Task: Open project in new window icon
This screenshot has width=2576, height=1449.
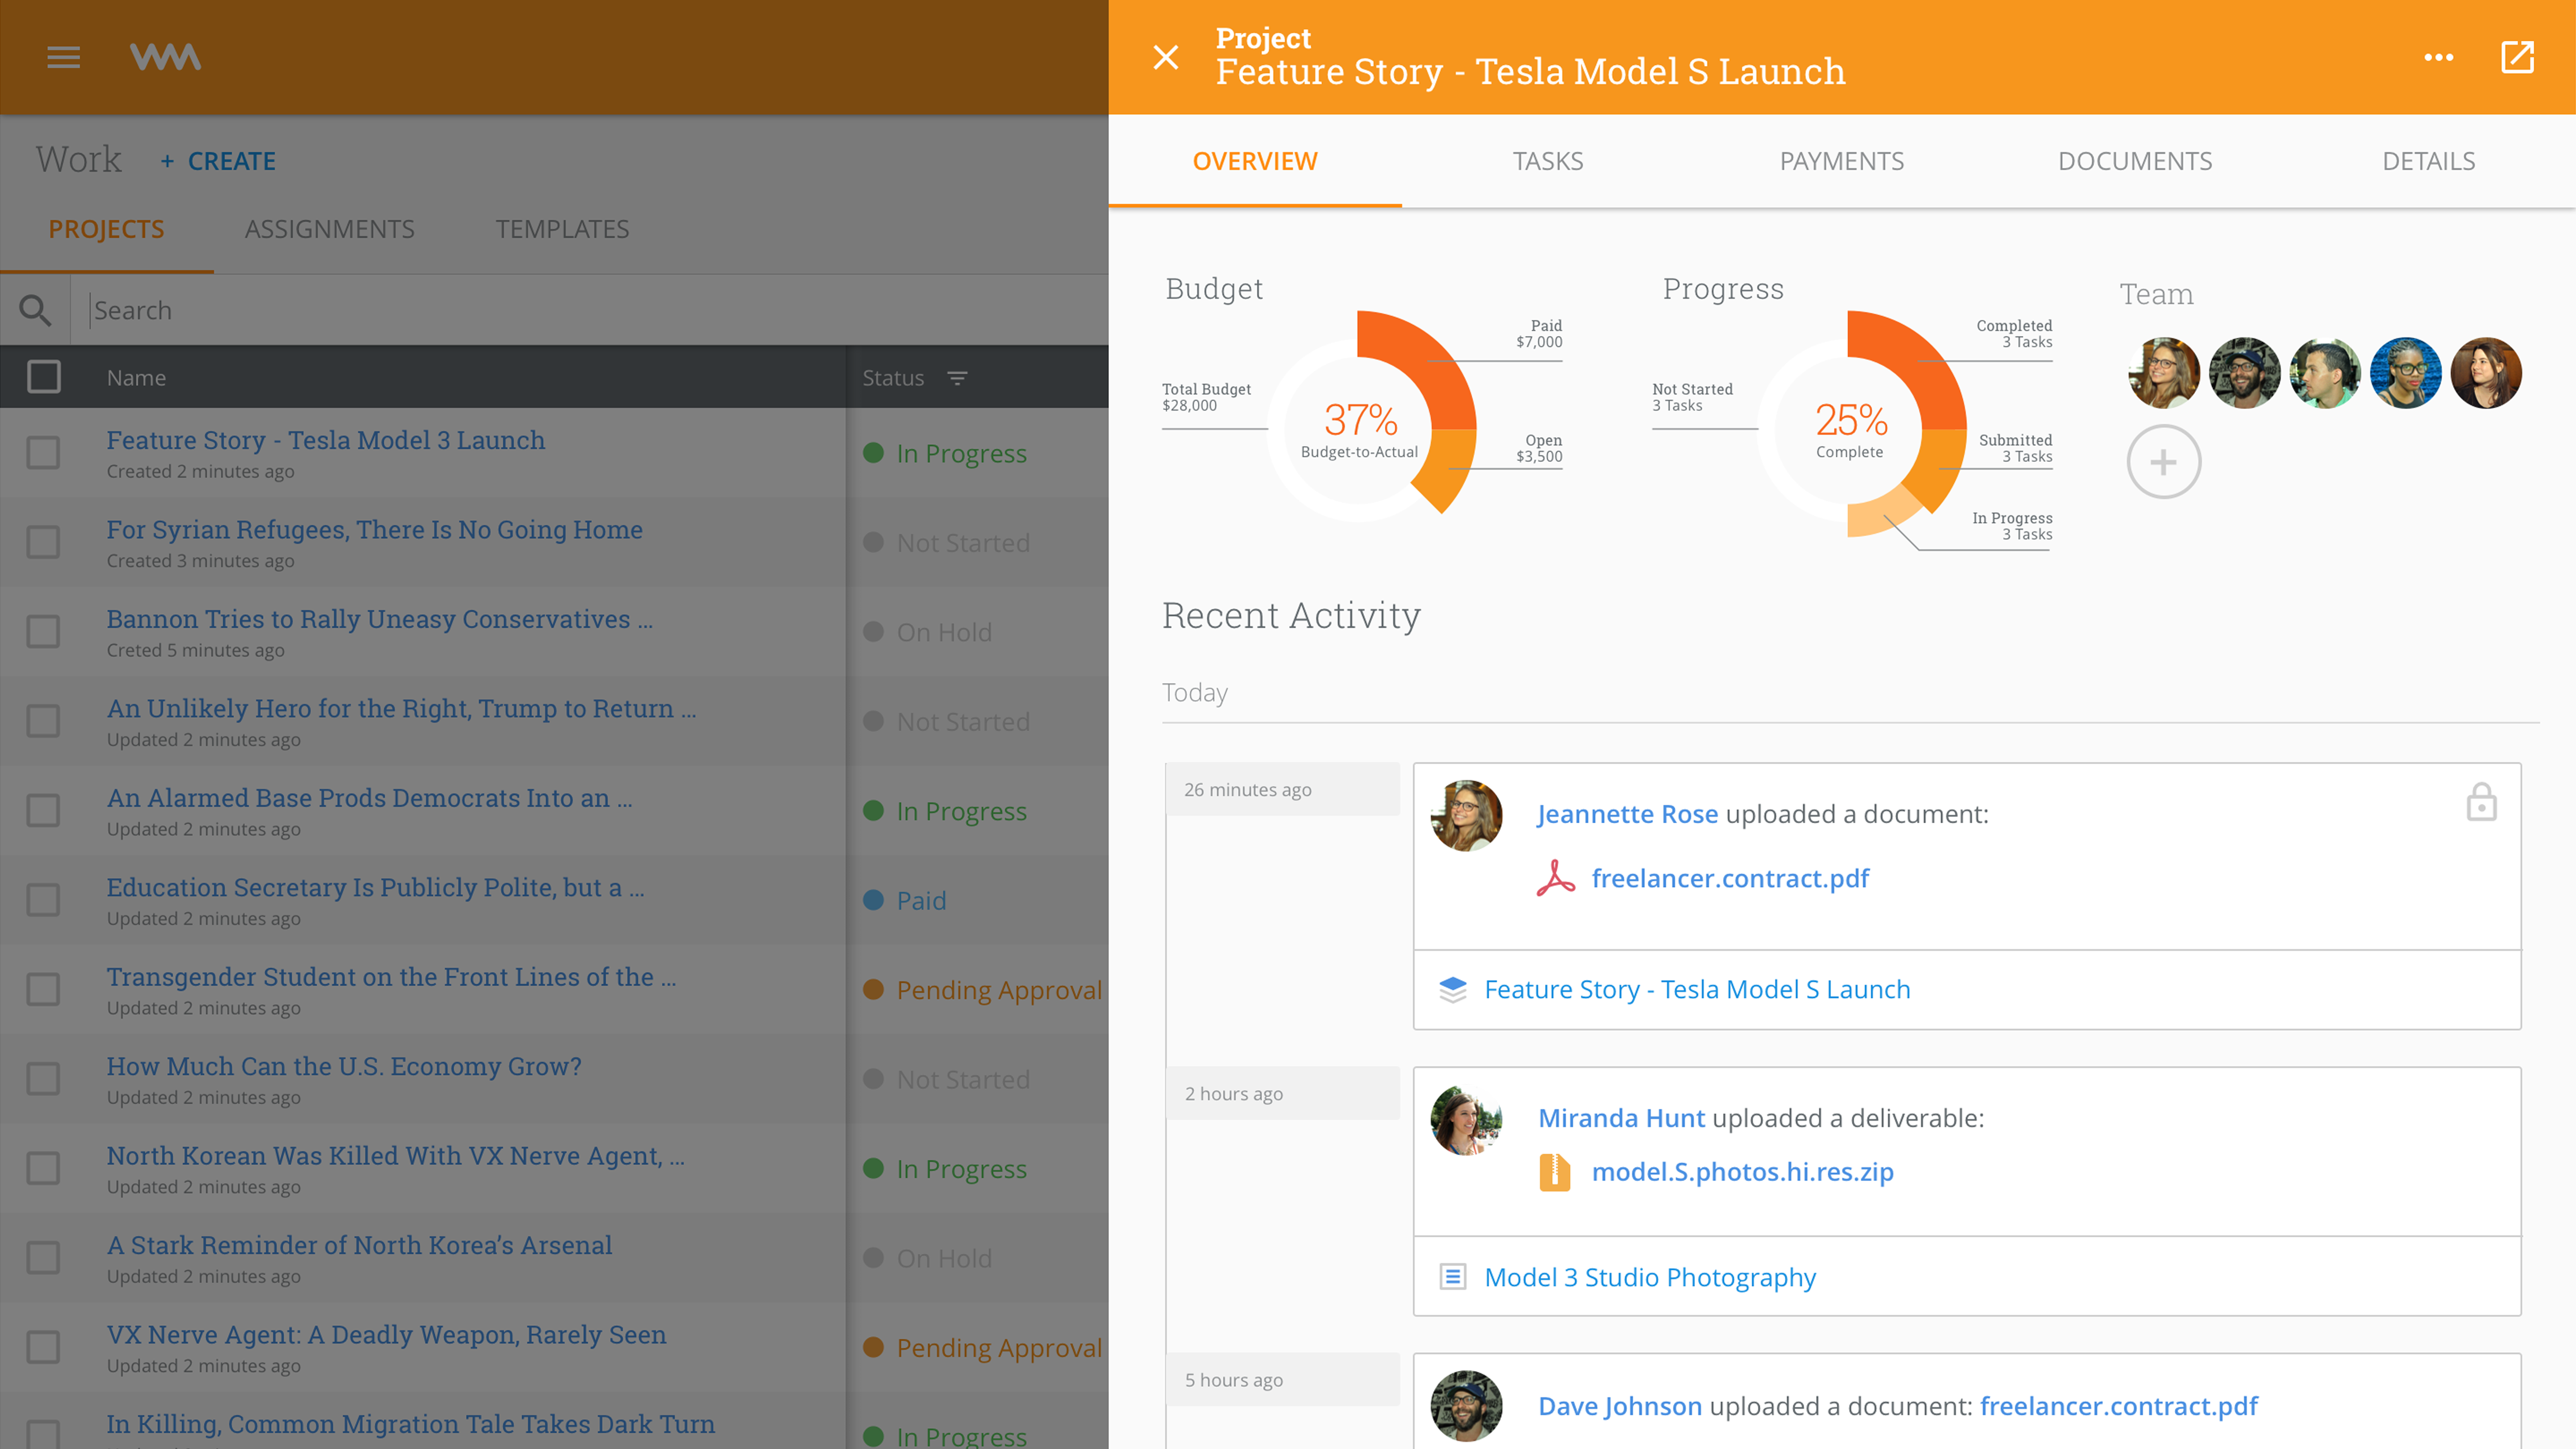Action: coord(2517,57)
